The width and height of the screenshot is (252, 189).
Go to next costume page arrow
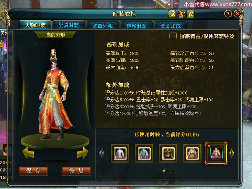[x=232, y=153]
